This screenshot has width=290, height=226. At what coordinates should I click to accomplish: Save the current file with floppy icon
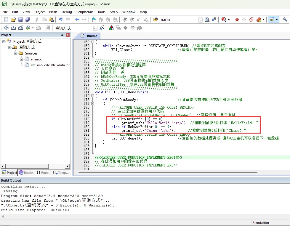coord(20,20)
